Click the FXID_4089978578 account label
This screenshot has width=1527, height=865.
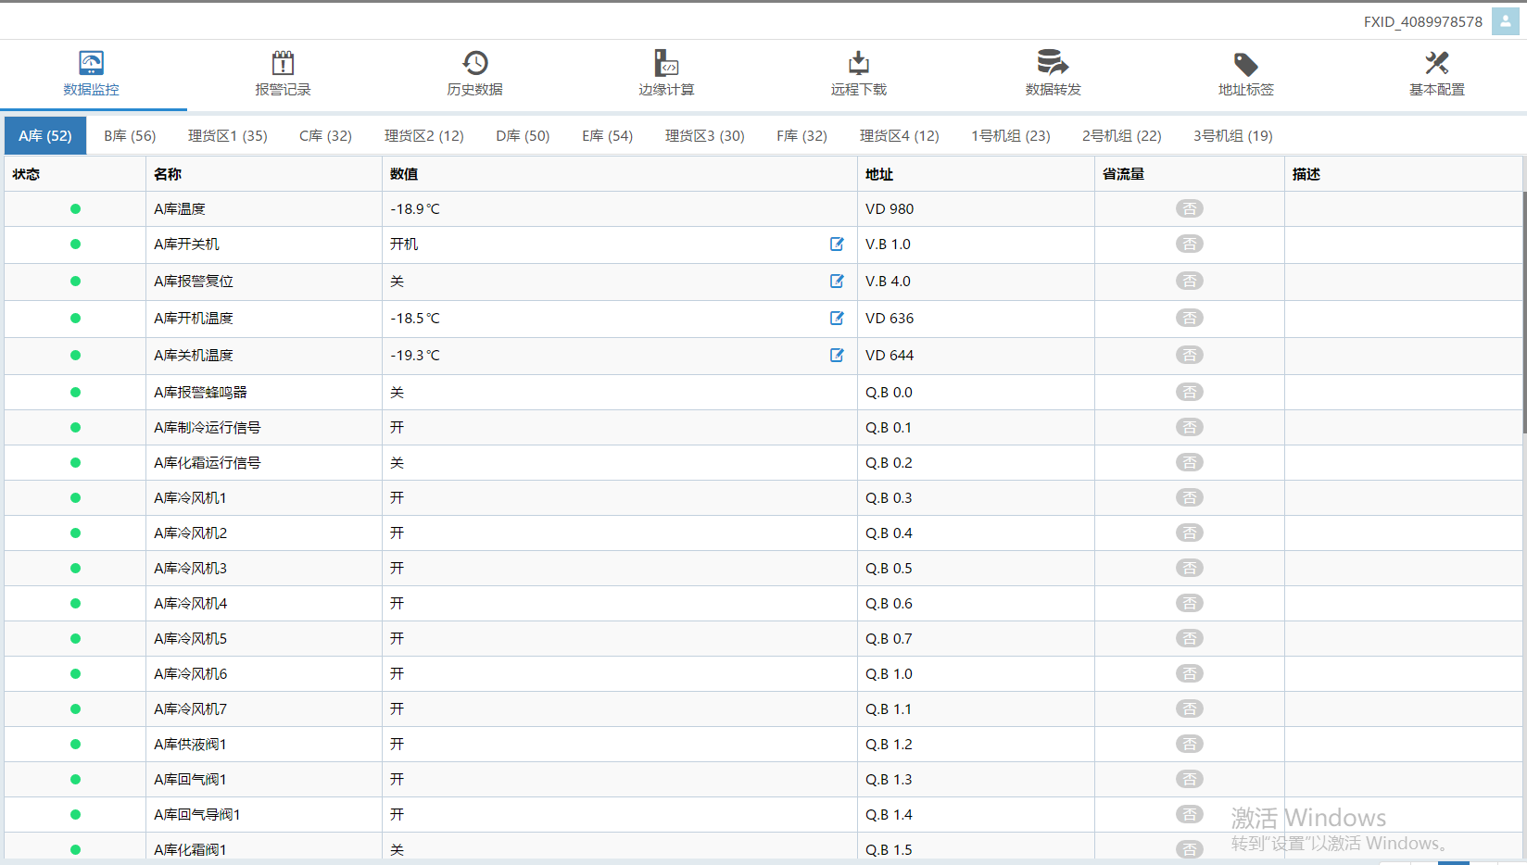[x=1422, y=21]
